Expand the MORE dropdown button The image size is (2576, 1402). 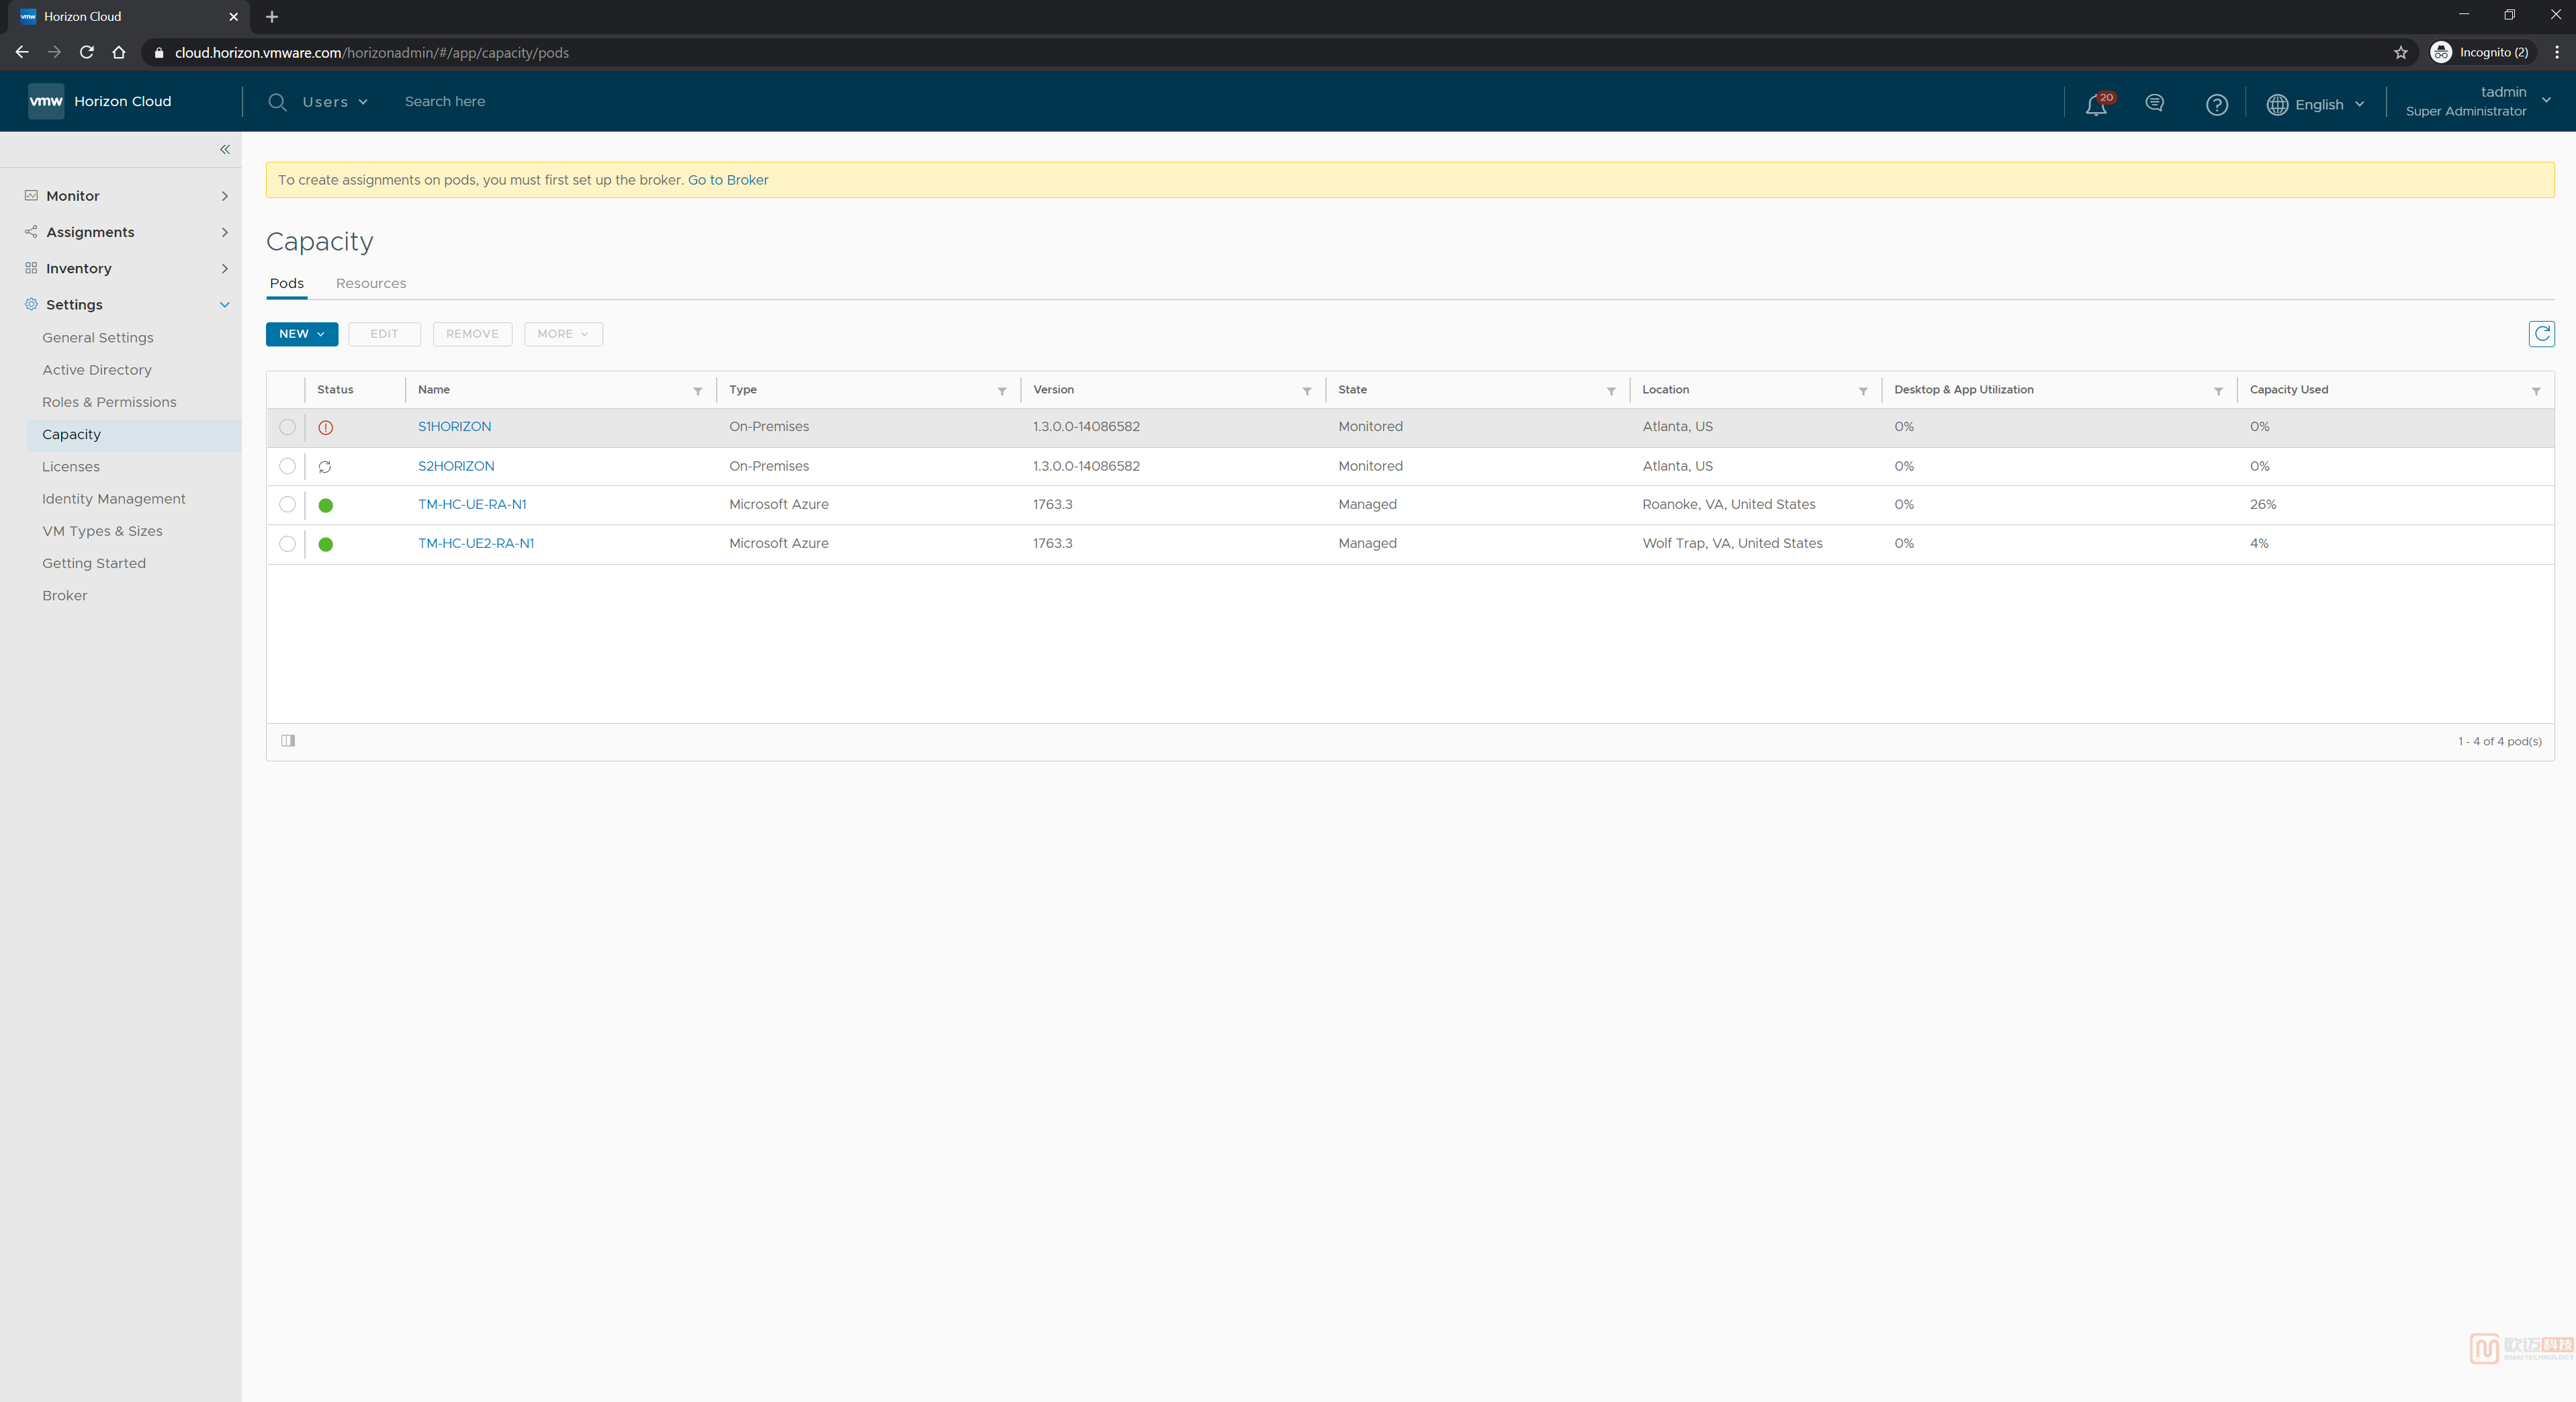pyautogui.click(x=561, y=332)
